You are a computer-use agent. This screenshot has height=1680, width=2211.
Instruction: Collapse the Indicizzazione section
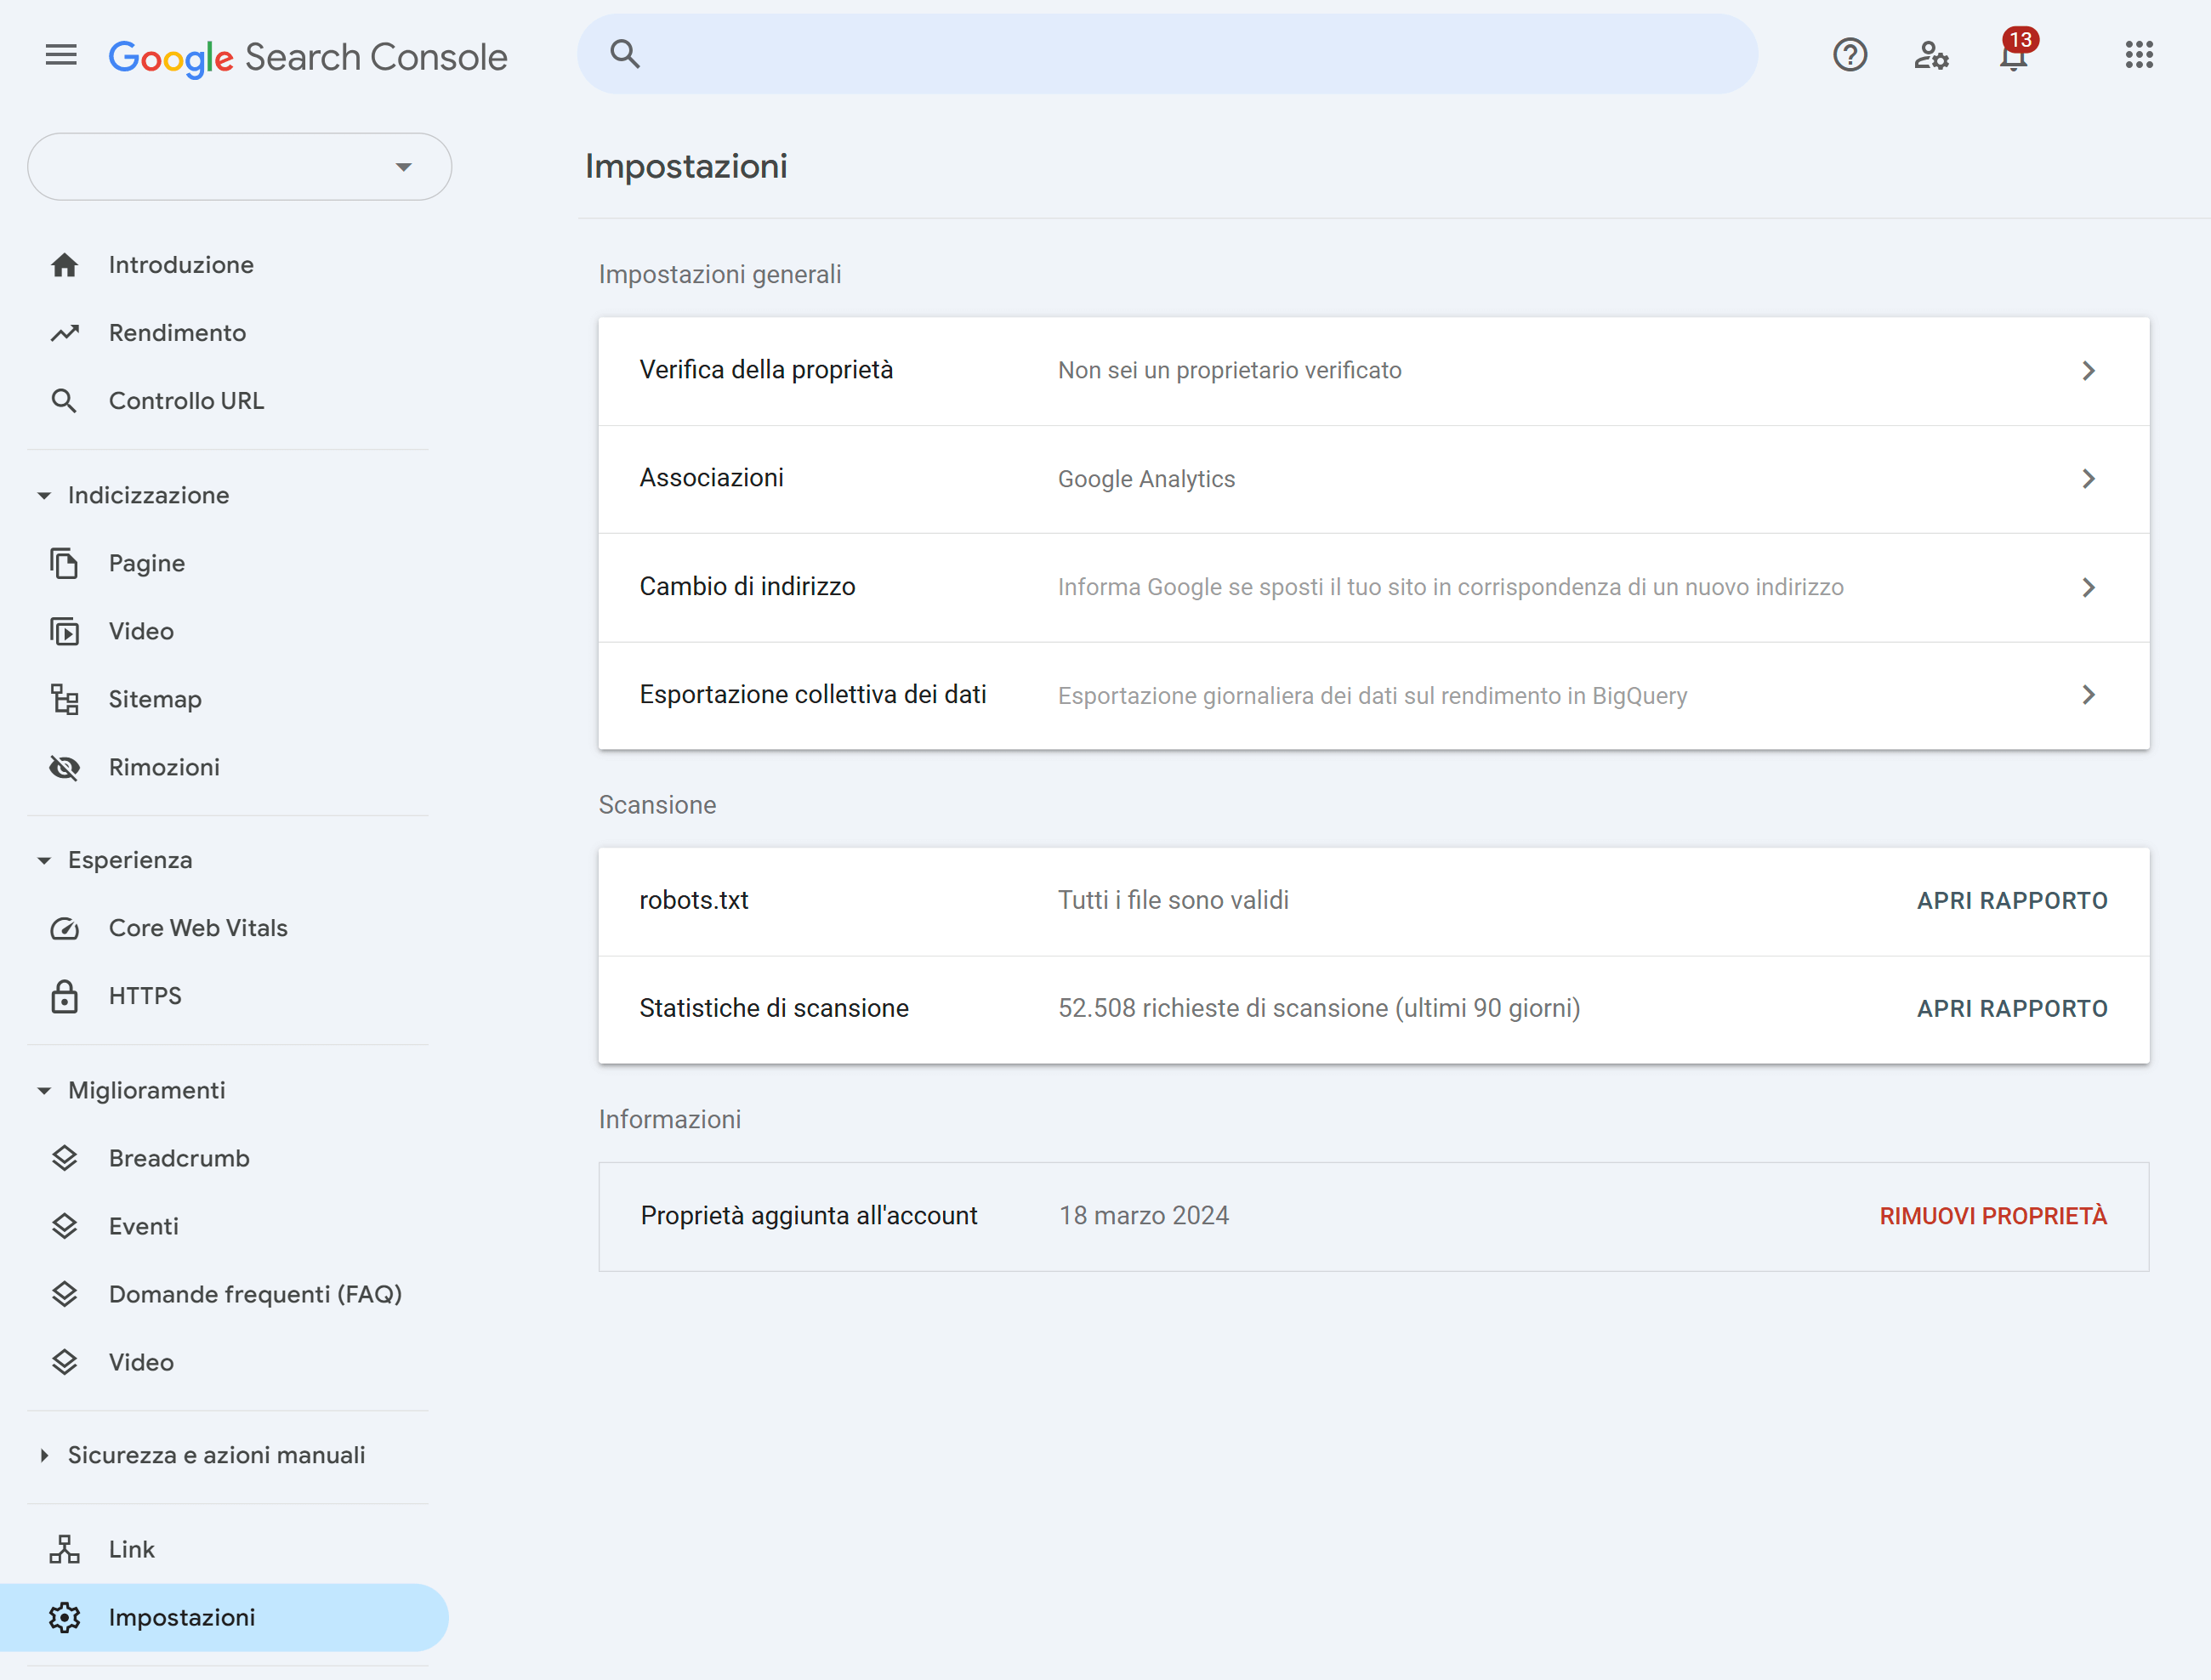(44, 496)
